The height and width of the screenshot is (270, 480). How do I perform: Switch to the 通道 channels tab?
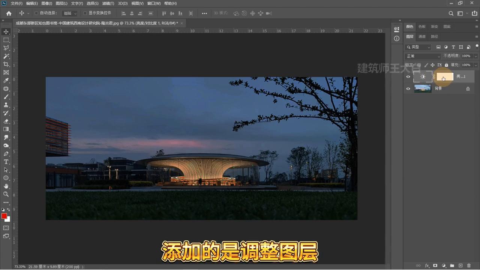(x=422, y=36)
